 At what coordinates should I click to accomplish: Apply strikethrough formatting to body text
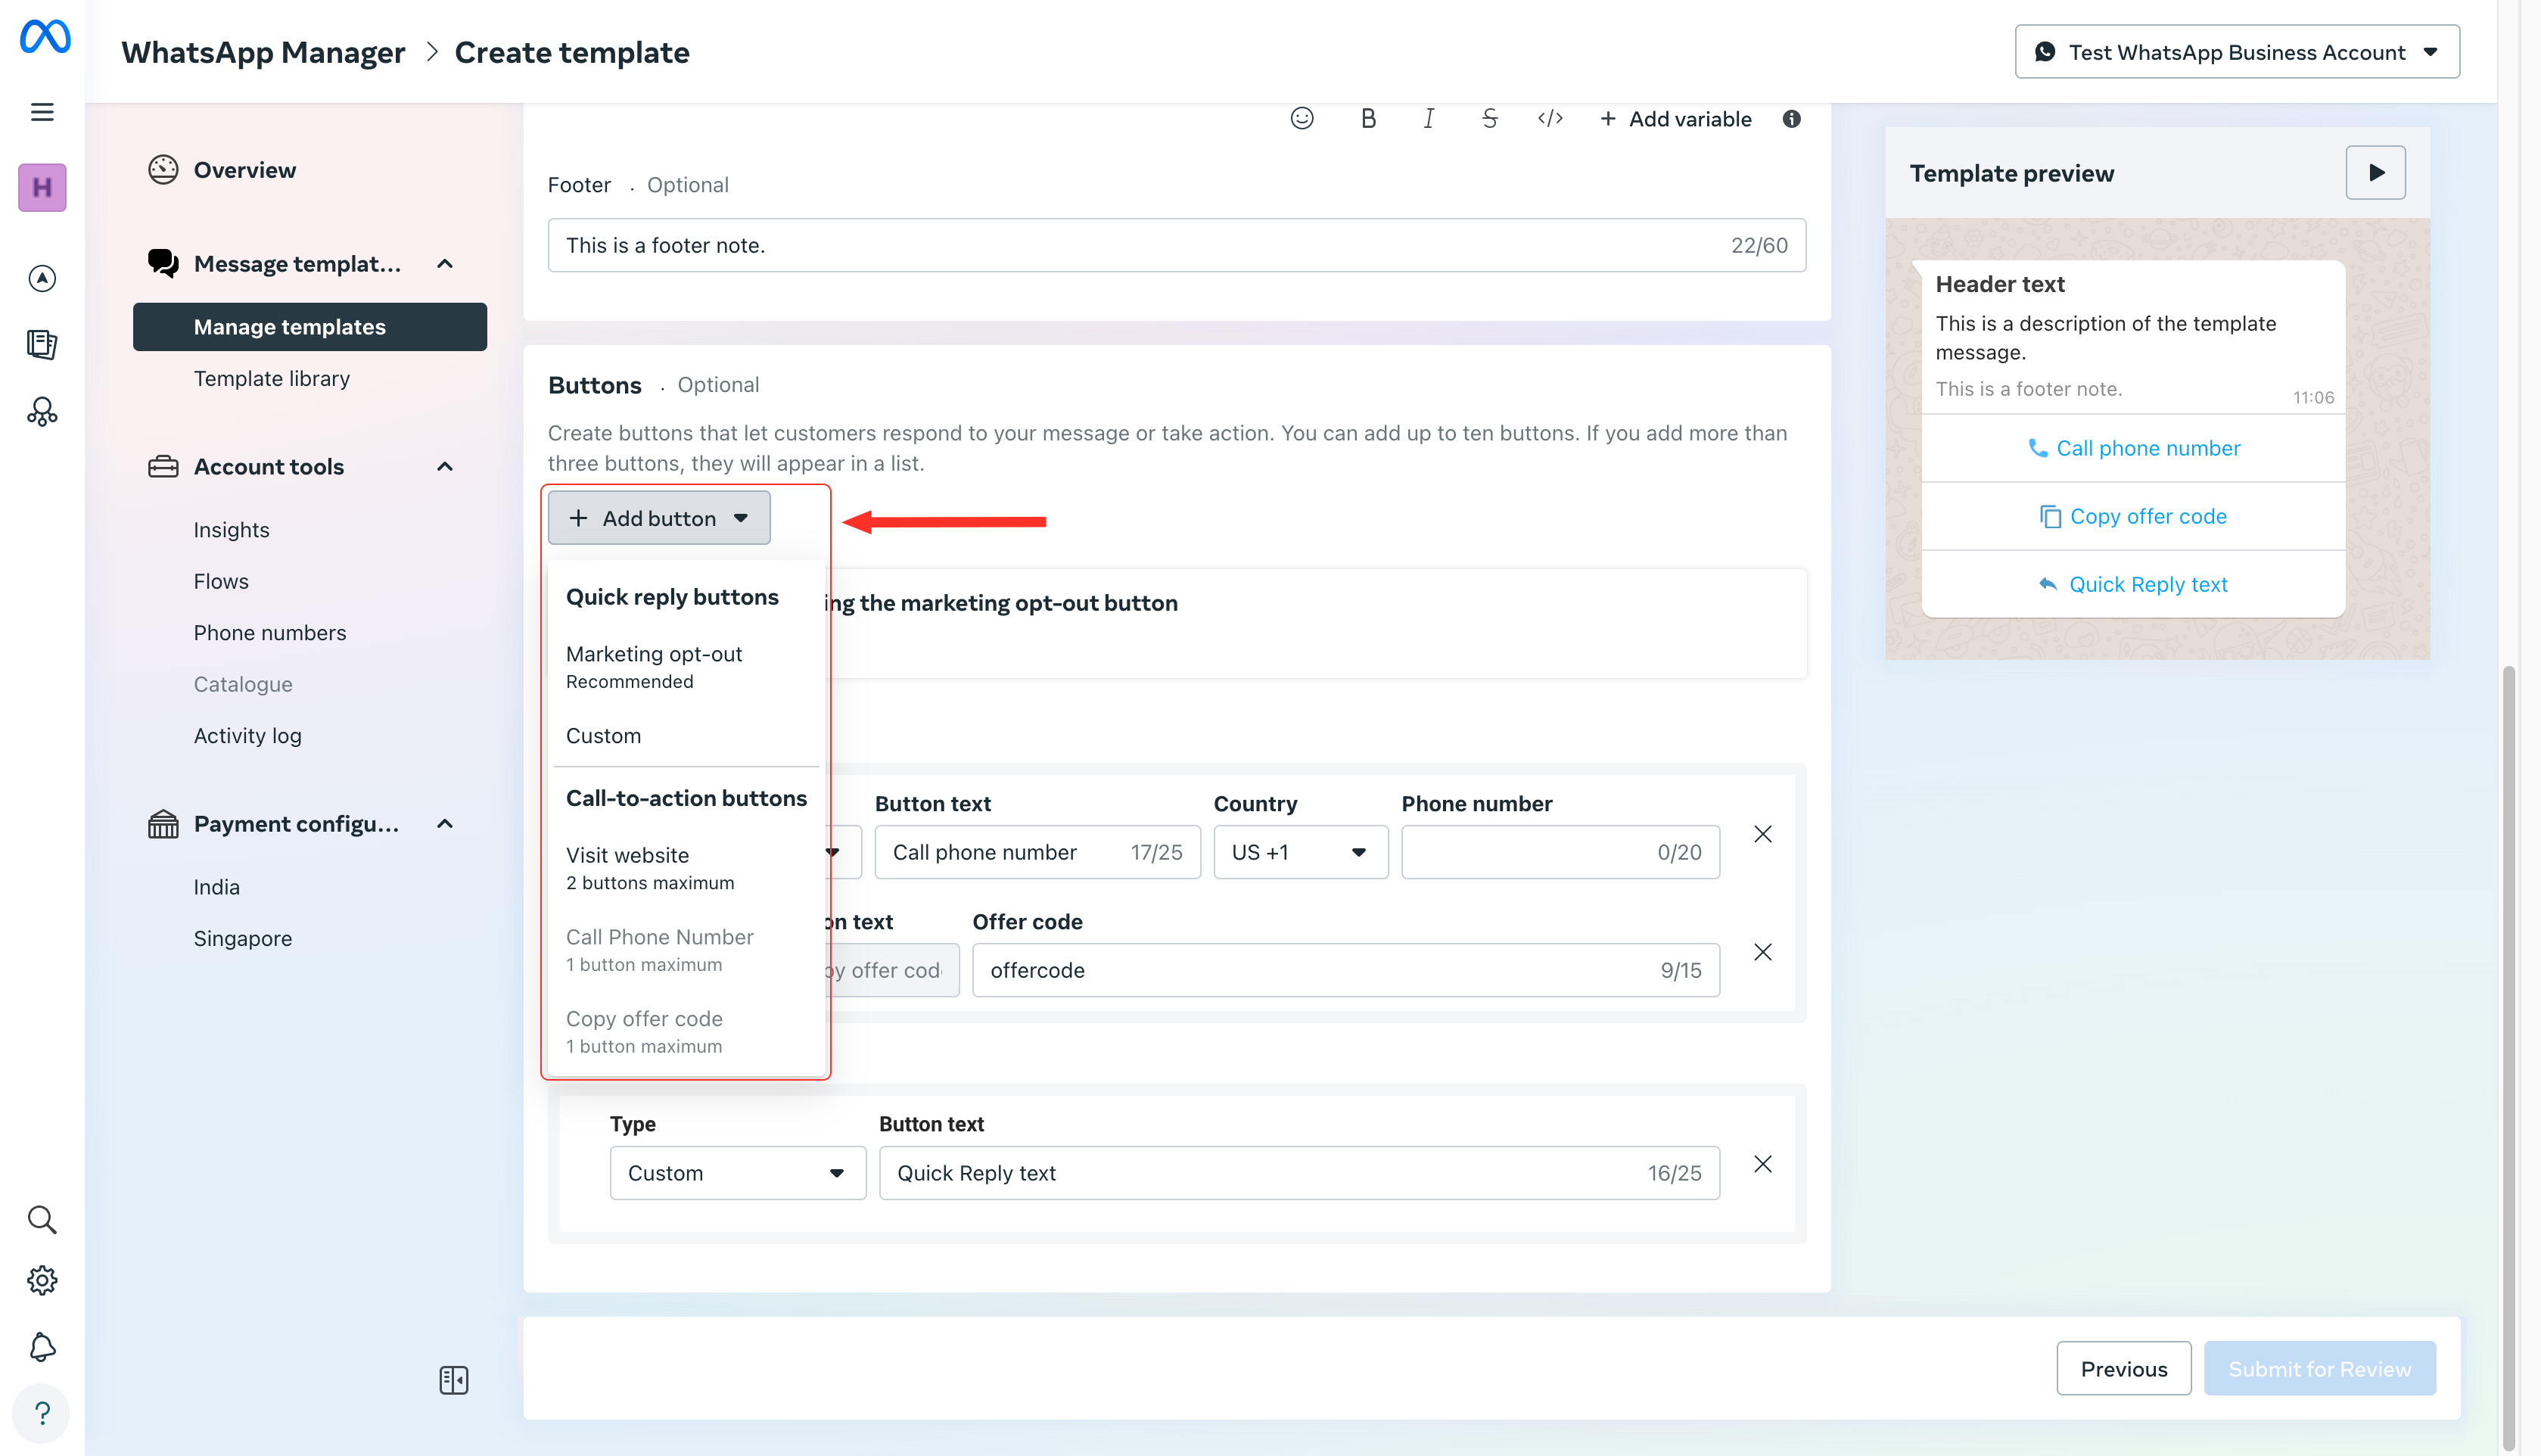(x=1489, y=119)
